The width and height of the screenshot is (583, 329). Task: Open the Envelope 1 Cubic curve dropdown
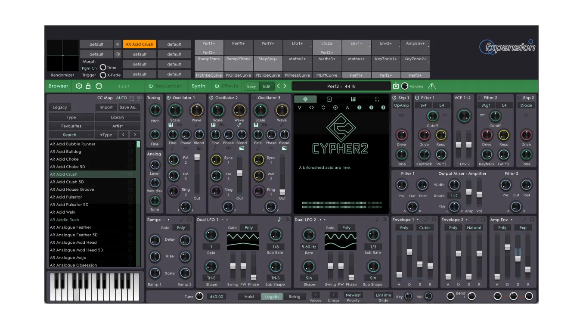pyautogui.click(x=425, y=228)
